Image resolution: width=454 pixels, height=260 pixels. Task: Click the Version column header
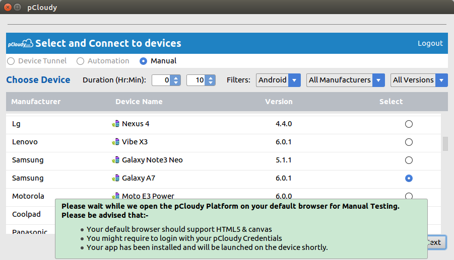(x=279, y=102)
